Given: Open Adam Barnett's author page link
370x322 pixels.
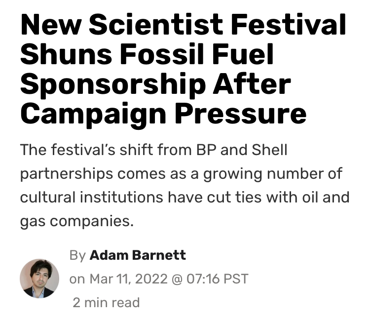Looking at the screenshot, I should (x=138, y=255).
